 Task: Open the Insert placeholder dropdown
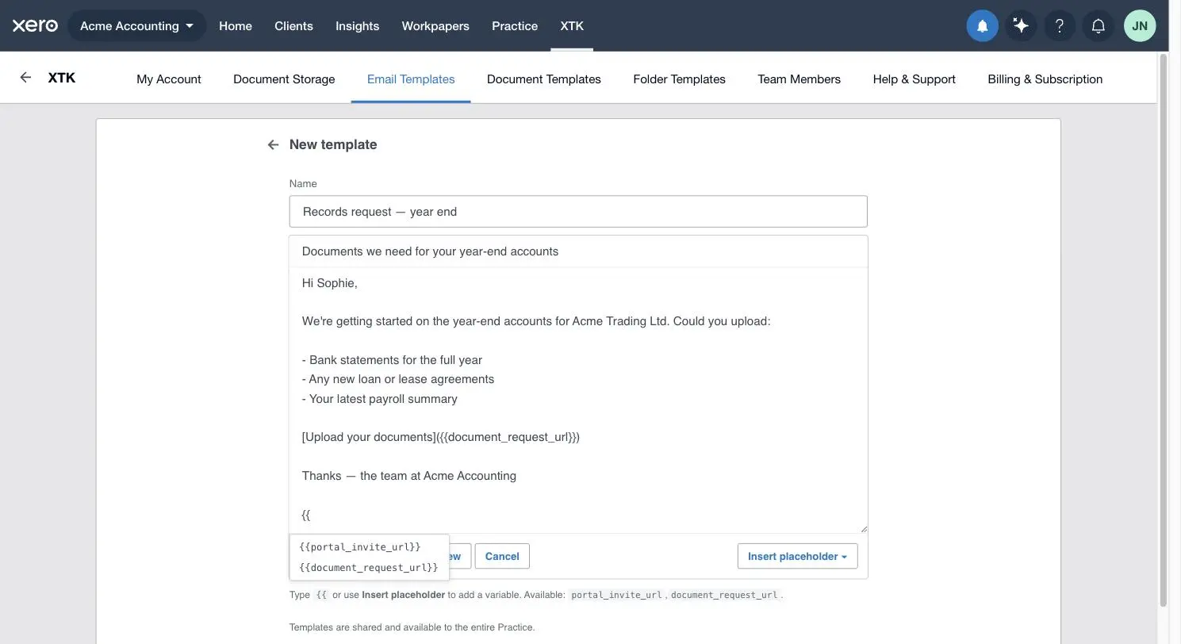click(x=797, y=556)
